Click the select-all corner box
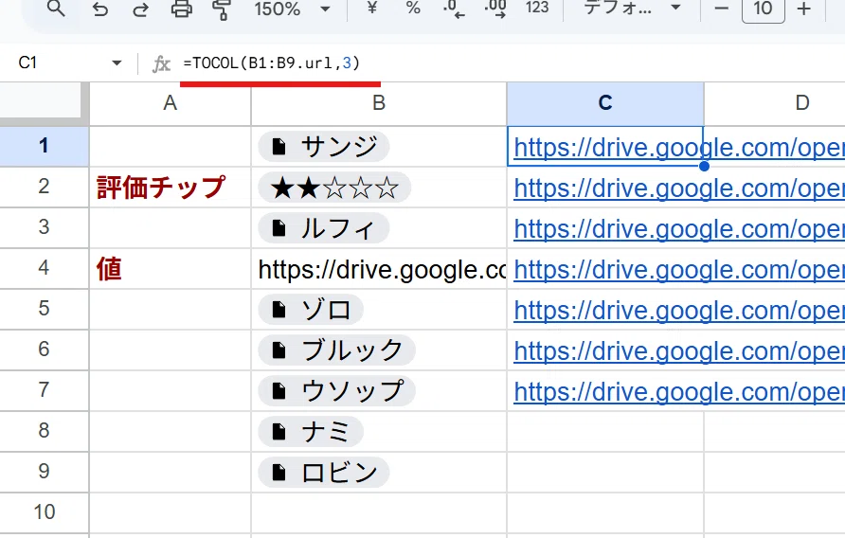Screen dimensions: 845x538 (44, 103)
